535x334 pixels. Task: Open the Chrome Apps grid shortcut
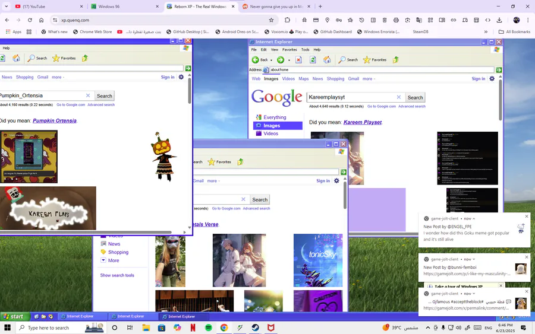[x=13, y=31]
